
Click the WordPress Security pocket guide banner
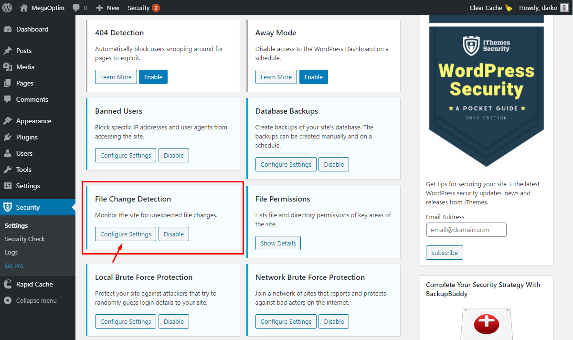[486, 96]
